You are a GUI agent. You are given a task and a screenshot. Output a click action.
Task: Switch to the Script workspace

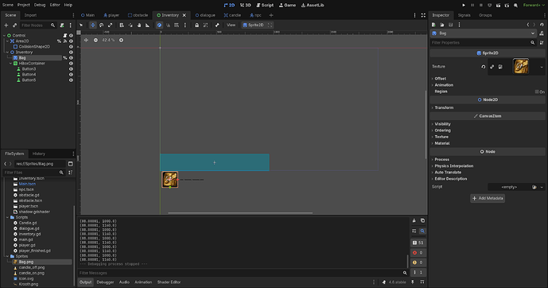tap(265, 6)
